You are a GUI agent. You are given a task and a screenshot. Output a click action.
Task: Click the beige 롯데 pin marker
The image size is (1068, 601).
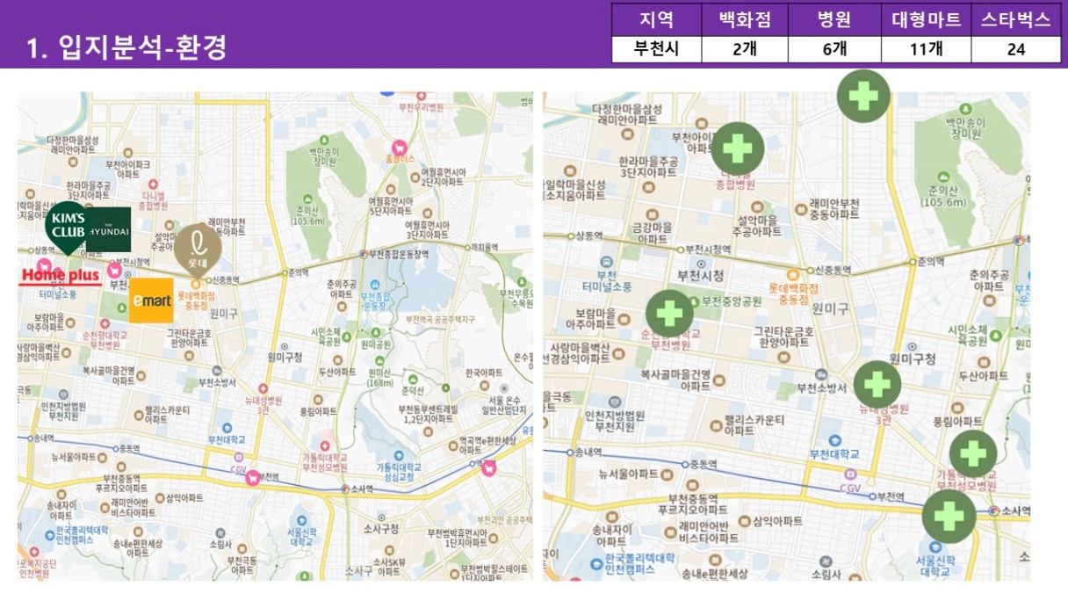[197, 250]
